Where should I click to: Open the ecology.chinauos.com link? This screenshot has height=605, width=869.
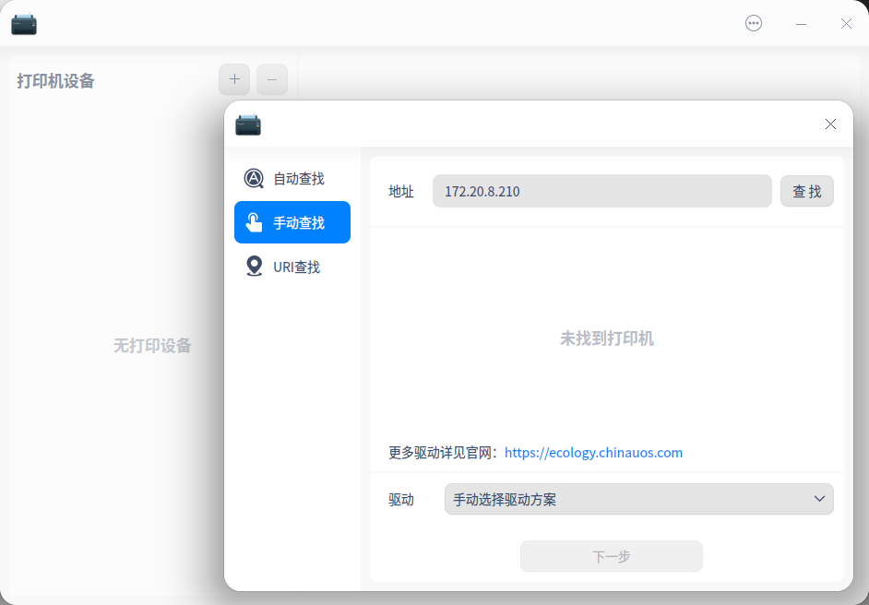[593, 453]
